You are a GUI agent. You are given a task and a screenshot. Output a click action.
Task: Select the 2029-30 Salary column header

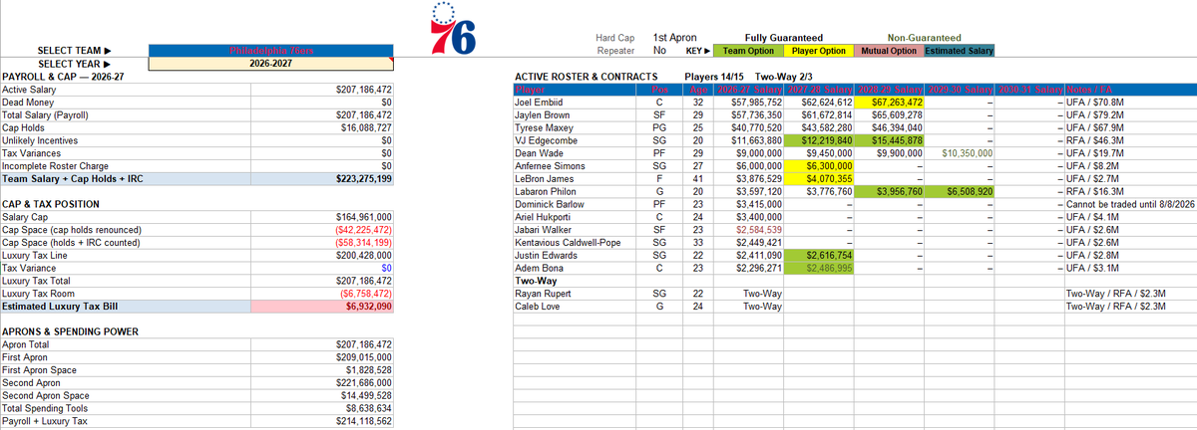[x=959, y=91]
